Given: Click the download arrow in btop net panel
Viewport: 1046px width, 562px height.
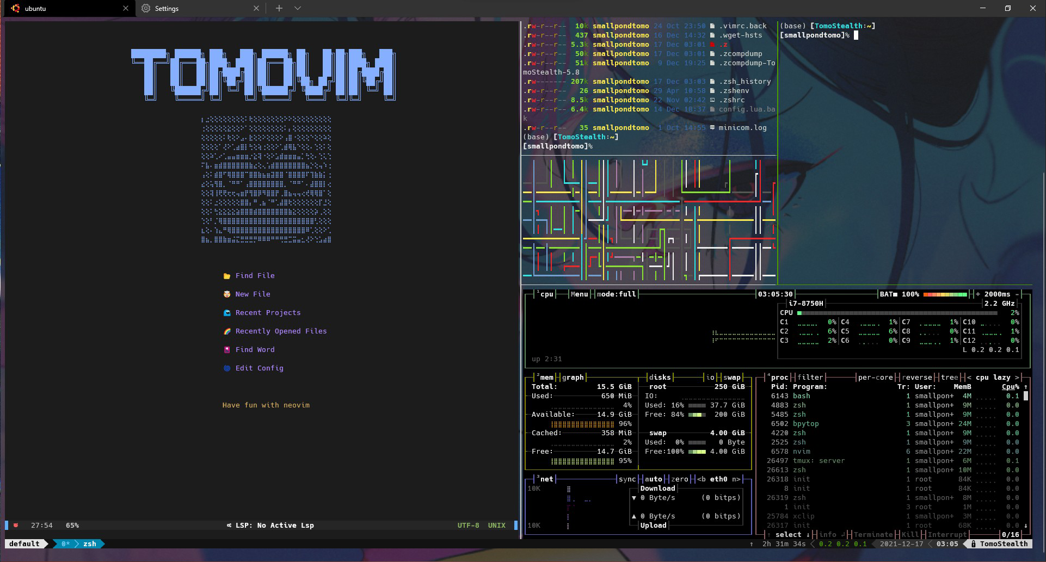Looking at the screenshot, I should coord(634,498).
